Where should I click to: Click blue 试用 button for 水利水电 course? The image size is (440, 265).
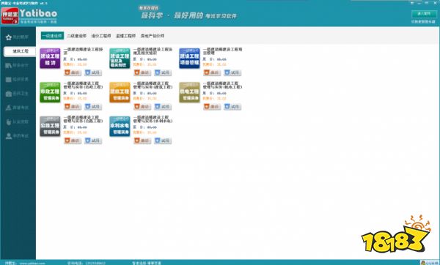pos(163,141)
